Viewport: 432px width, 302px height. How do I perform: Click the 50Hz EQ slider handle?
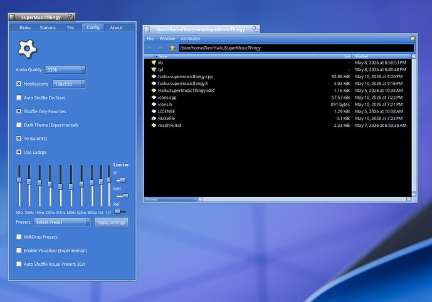19,180
